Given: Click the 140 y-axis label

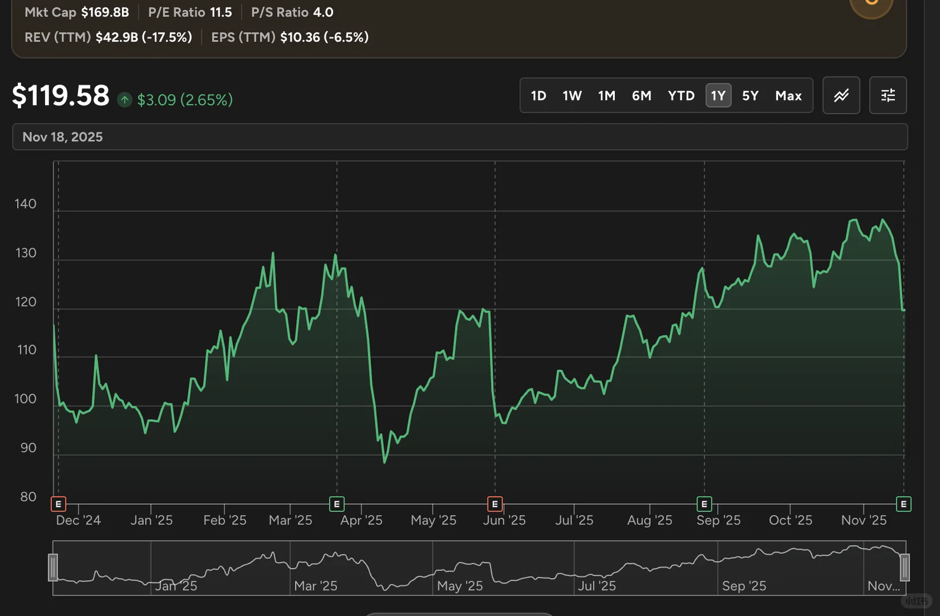Looking at the screenshot, I should [25, 204].
